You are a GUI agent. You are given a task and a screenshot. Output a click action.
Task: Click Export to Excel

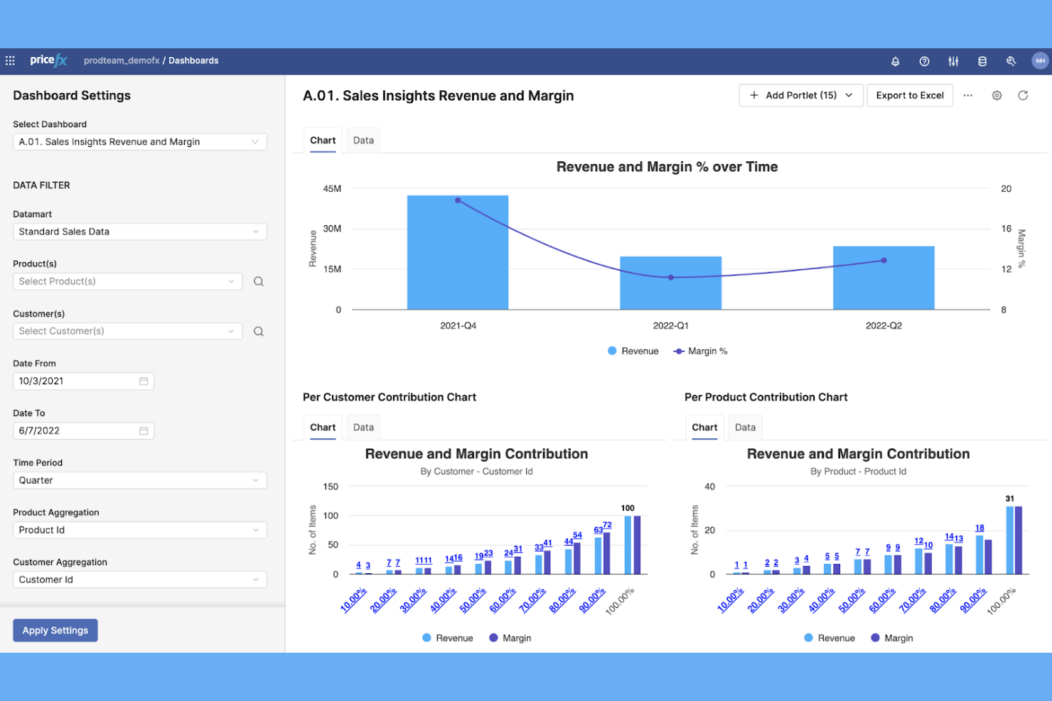click(910, 95)
